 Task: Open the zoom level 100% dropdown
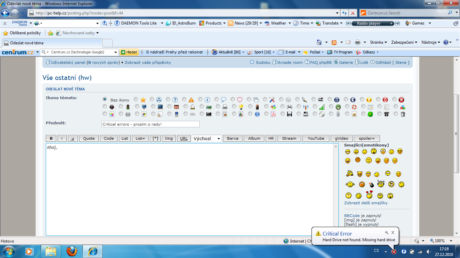[x=452, y=241]
